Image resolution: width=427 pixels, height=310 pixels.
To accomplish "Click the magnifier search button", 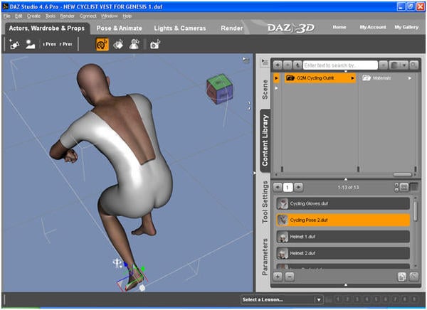I will coord(414,65).
